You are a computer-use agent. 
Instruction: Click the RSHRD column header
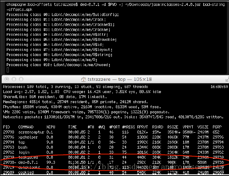[158, 127]
